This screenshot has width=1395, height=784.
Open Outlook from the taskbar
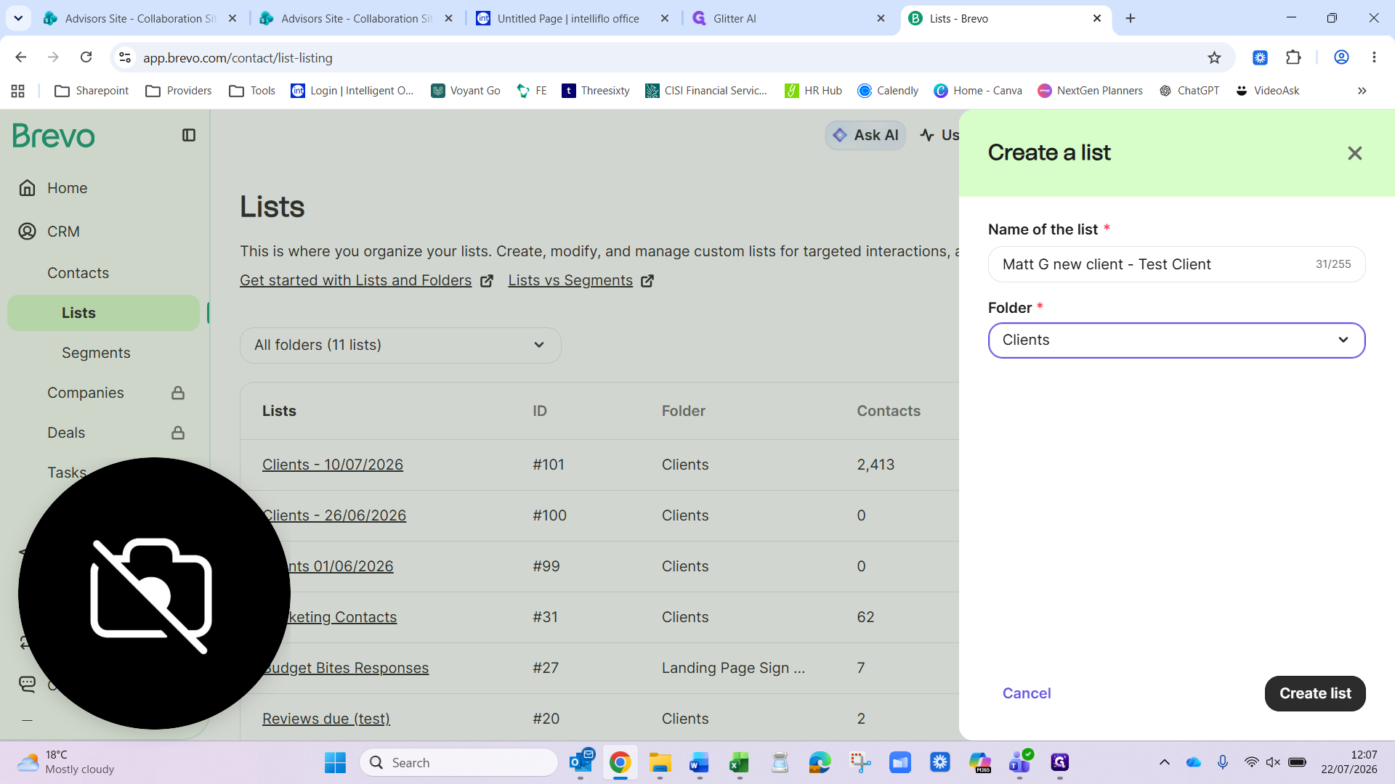(581, 762)
